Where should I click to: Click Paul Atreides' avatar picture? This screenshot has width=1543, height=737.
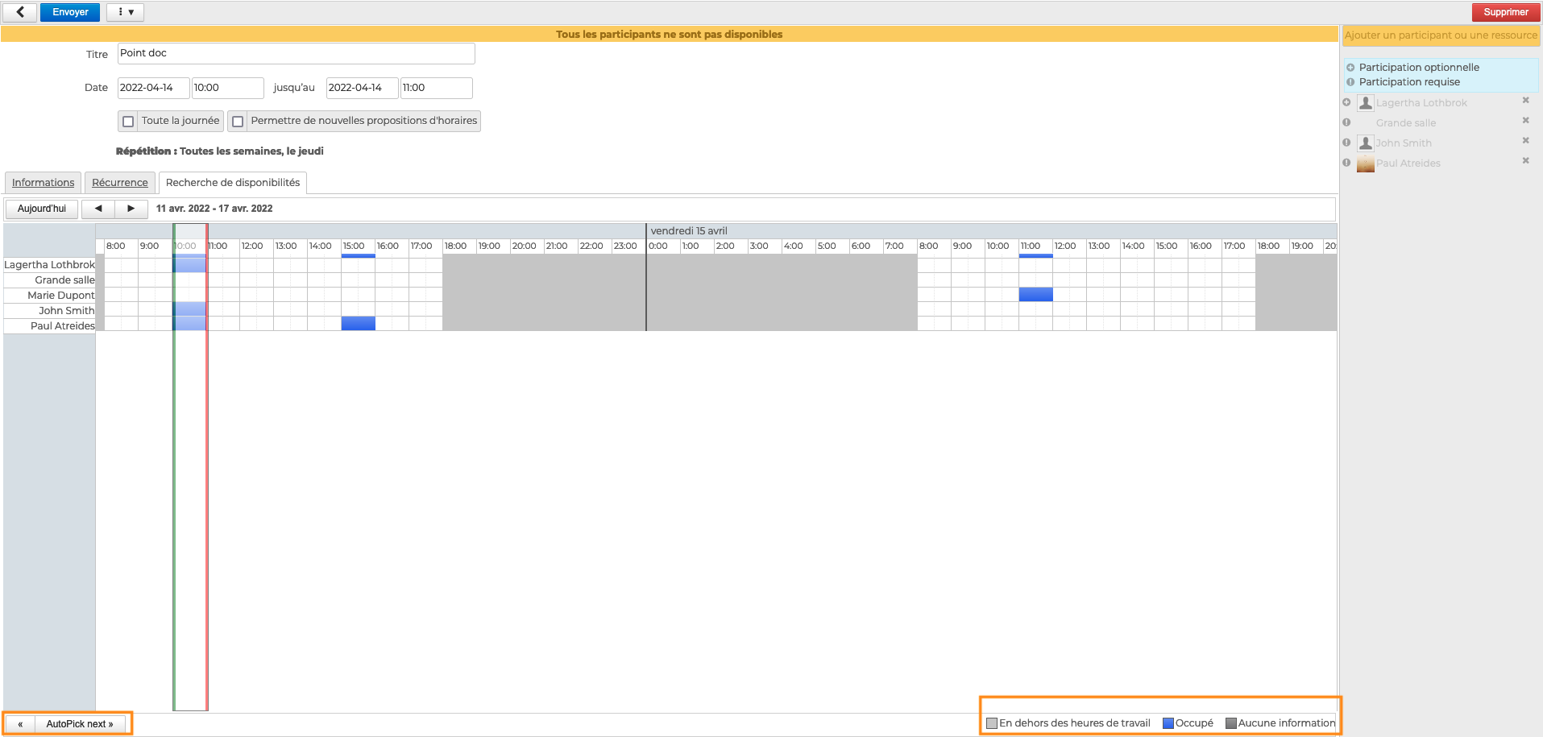(1365, 164)
